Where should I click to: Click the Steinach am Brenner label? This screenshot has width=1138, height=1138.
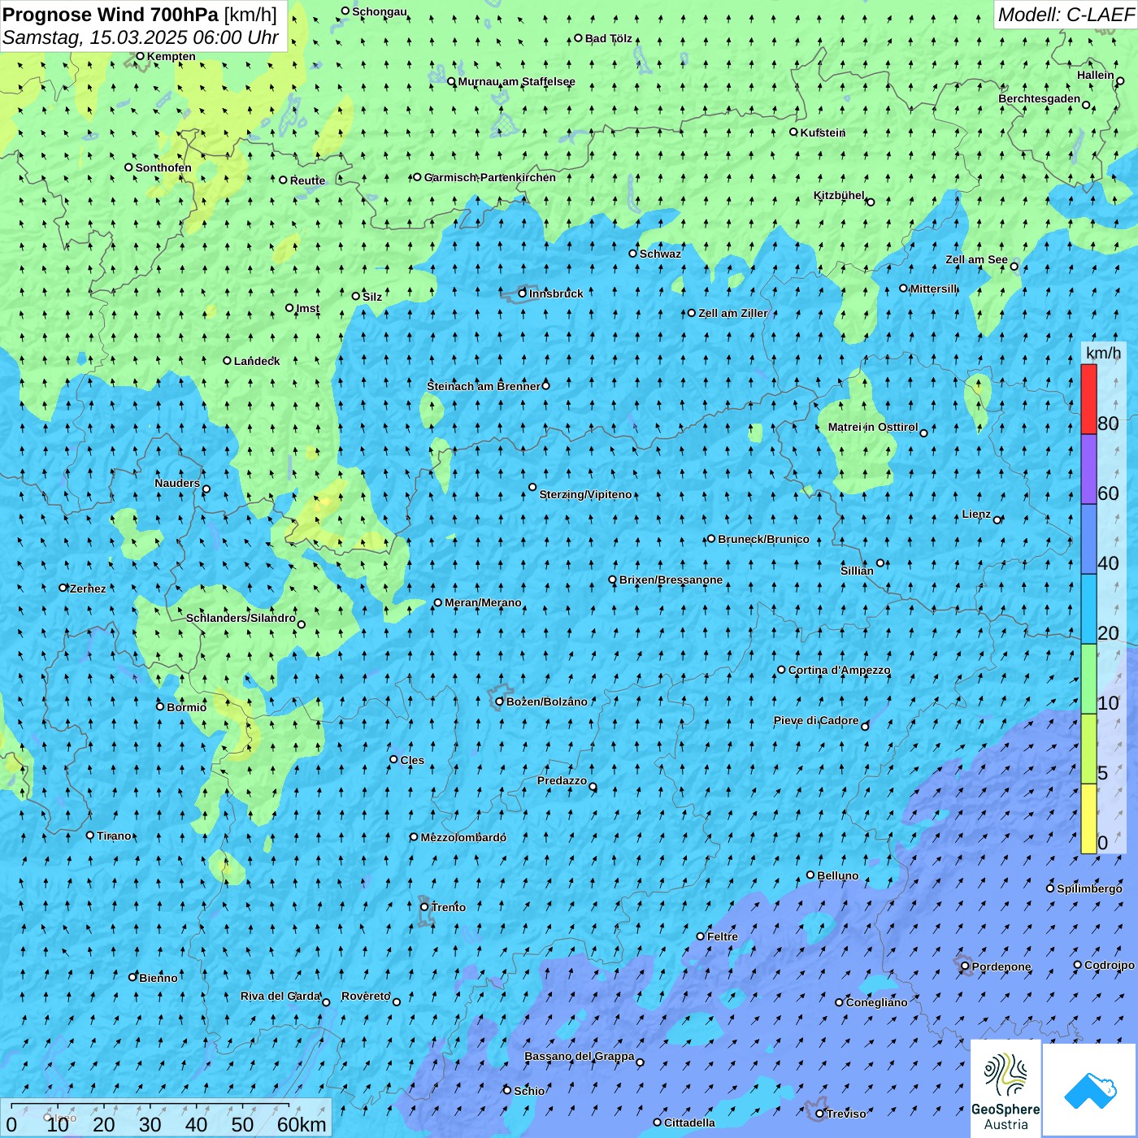pyautogui.click(x=484, y=386)
